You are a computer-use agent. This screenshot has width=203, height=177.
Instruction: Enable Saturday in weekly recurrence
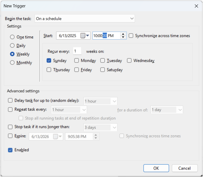point(103,70)
